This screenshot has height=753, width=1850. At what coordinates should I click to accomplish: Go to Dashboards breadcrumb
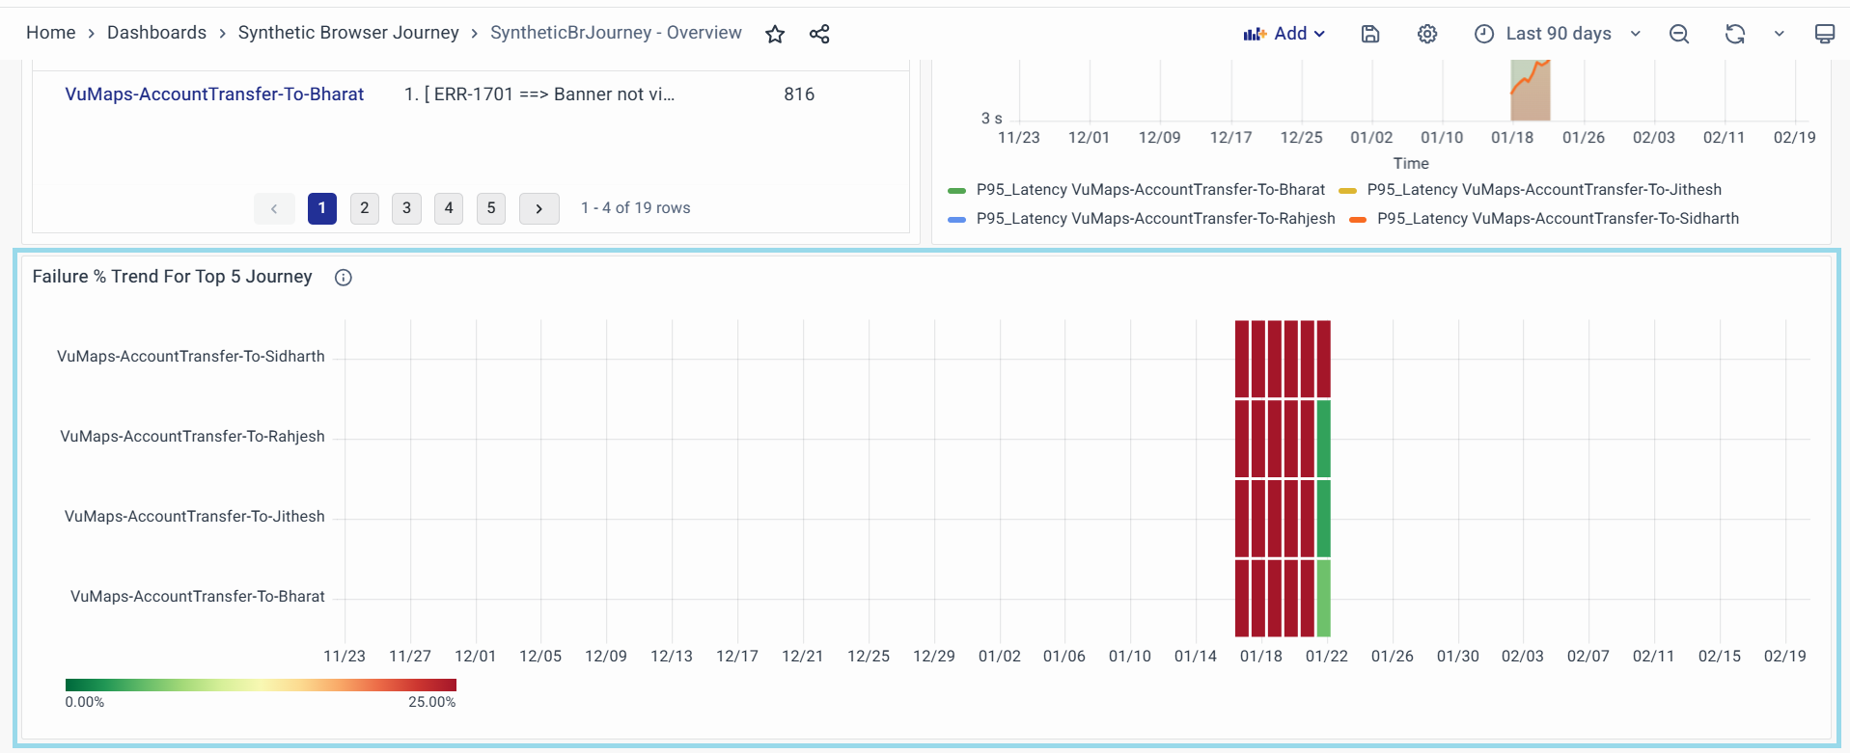[156, 33]
